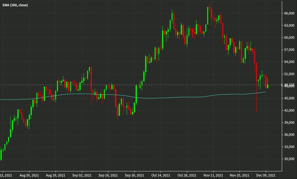297x179 pixels.
Task: Click the last green candle on the chart
Action: click(x=268, y=86)
